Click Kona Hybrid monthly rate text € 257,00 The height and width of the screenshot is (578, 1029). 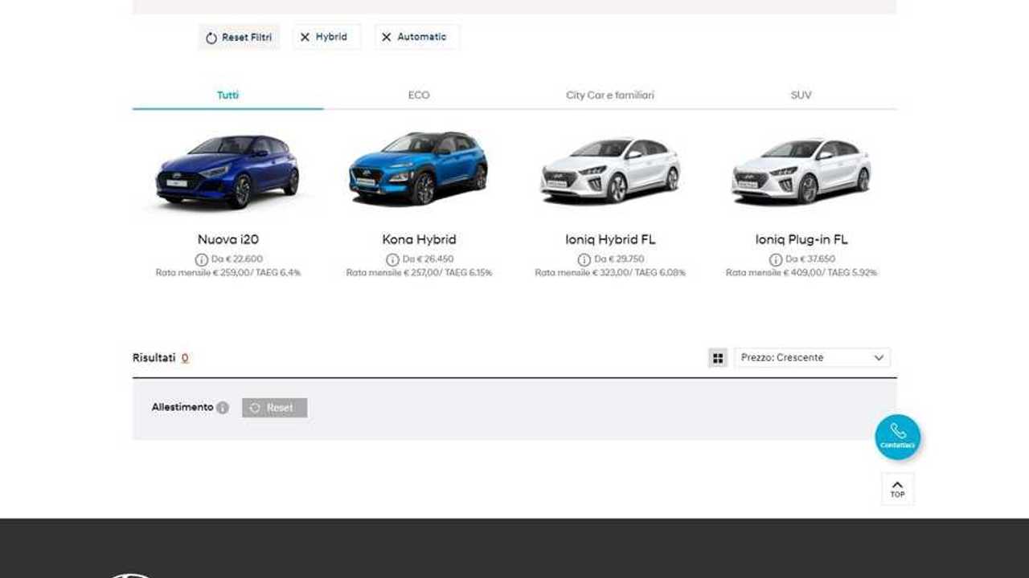coord(420,273)
